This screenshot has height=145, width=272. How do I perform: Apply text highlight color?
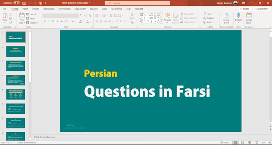click(x=80, y=21)
